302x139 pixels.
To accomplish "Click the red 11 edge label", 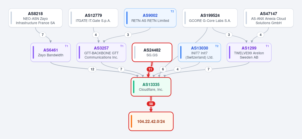I will (150, 69).
